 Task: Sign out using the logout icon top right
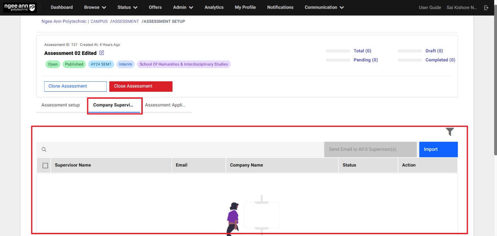(486, 7)
